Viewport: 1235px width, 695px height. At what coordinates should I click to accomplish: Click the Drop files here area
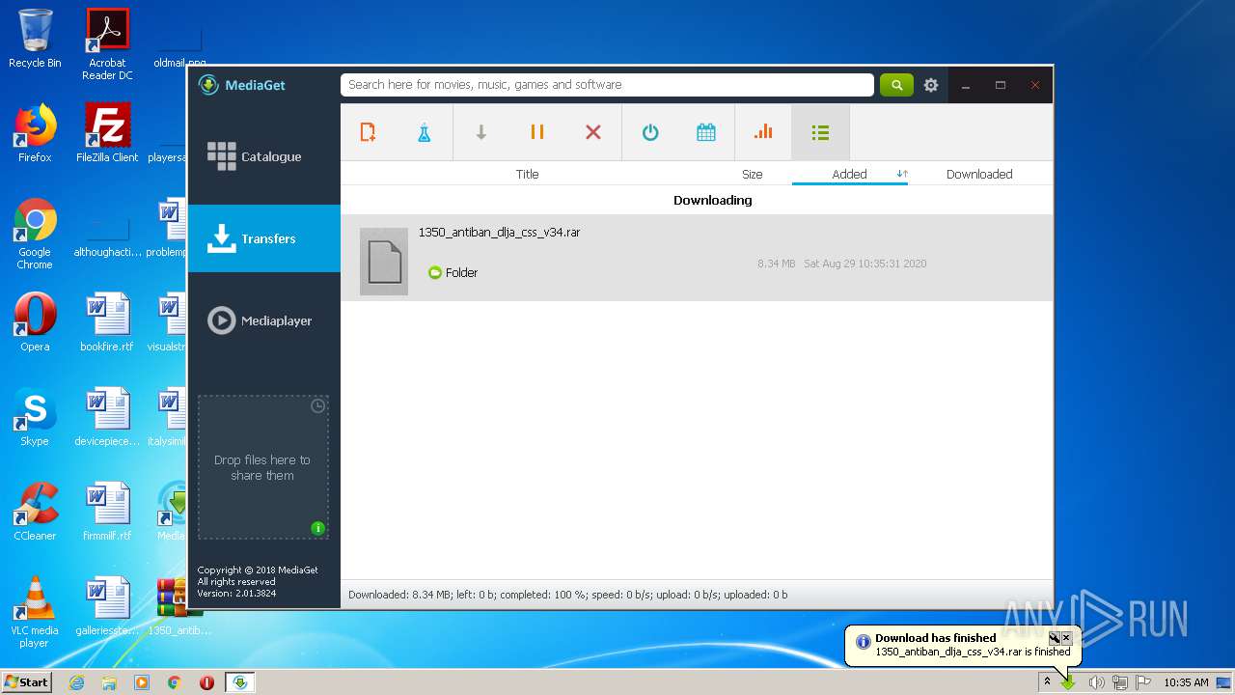262,468
